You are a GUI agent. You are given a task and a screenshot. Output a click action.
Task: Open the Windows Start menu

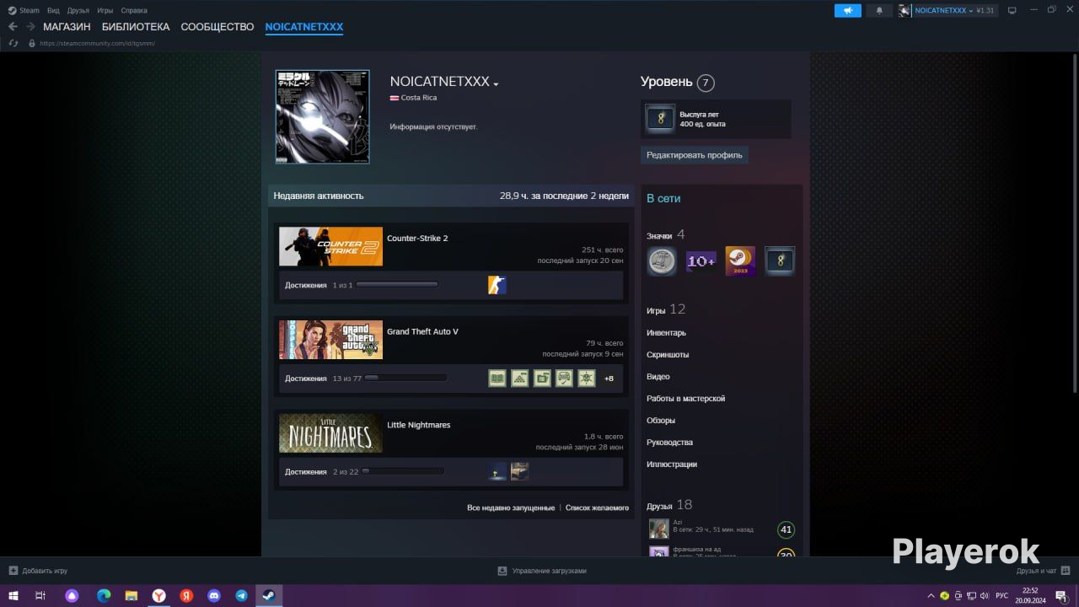point(13,595)
